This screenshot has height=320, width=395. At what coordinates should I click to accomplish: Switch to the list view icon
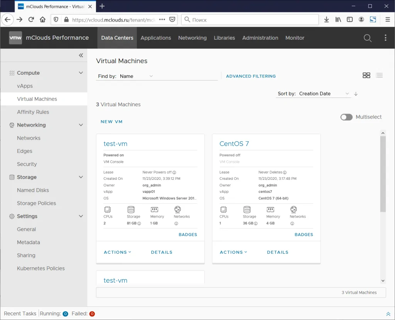tap(379, 75)
